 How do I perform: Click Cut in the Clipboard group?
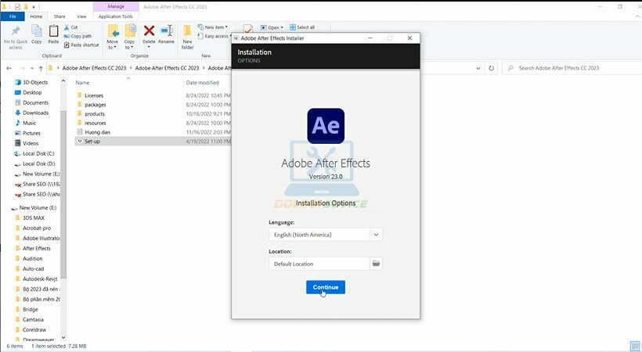click(70, 27)
